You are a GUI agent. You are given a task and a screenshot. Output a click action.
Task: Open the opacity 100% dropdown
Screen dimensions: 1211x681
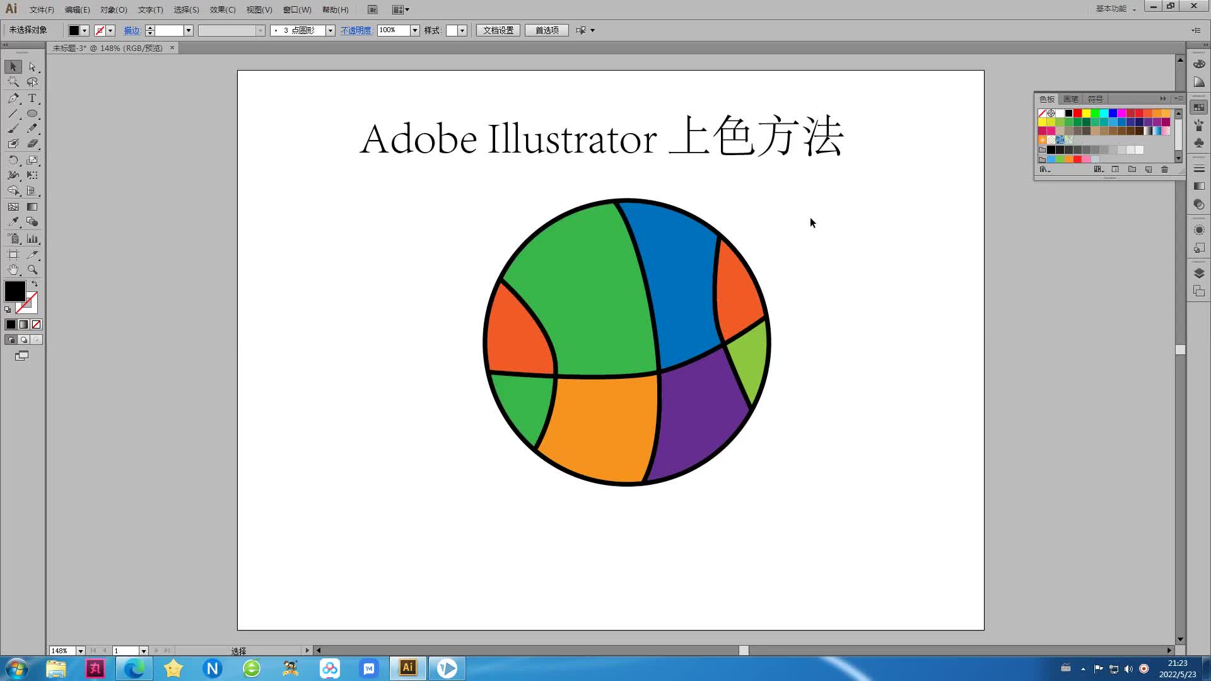click(x=414, y=30)
